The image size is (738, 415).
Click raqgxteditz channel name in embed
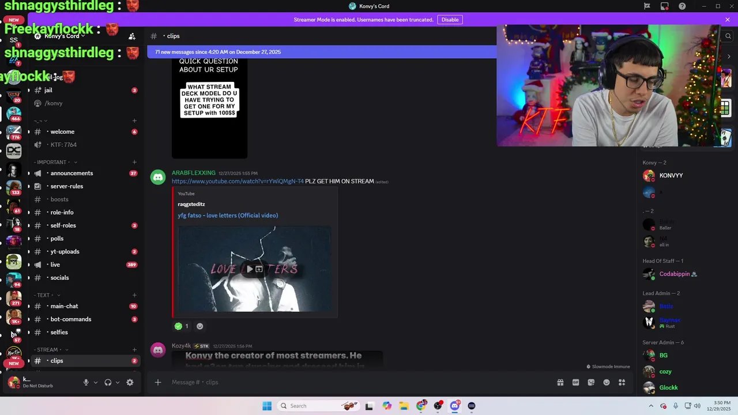191,204
